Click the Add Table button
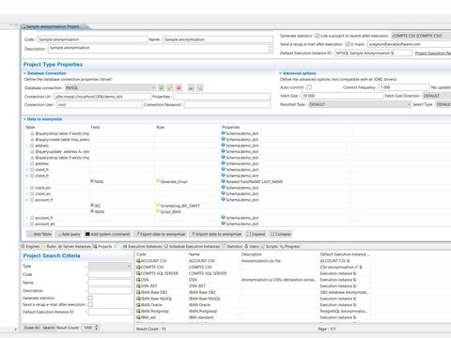Image resolution: width=451 pixels, height=338 pixels. (x=39, y=234)
